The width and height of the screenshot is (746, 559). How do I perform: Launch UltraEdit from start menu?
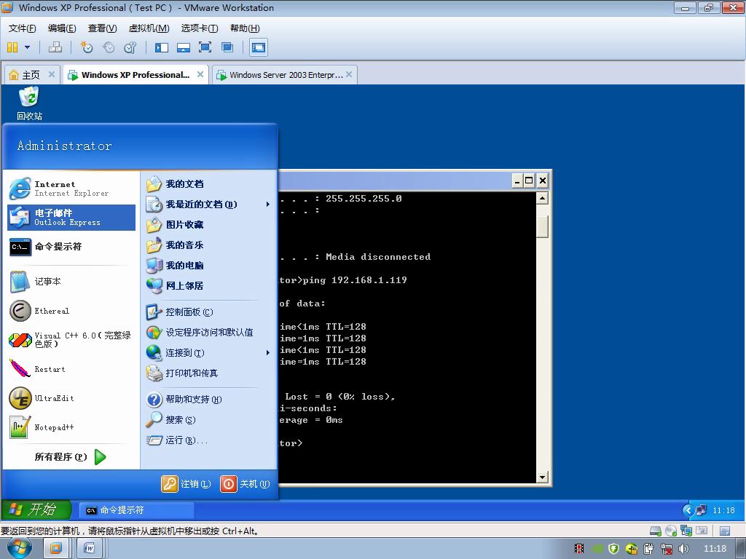tap(71, 398)
